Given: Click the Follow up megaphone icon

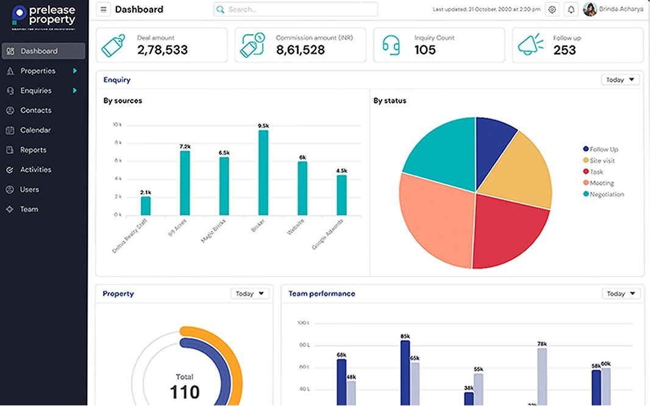Looking at the screenshot, I should tap(530, 45).
